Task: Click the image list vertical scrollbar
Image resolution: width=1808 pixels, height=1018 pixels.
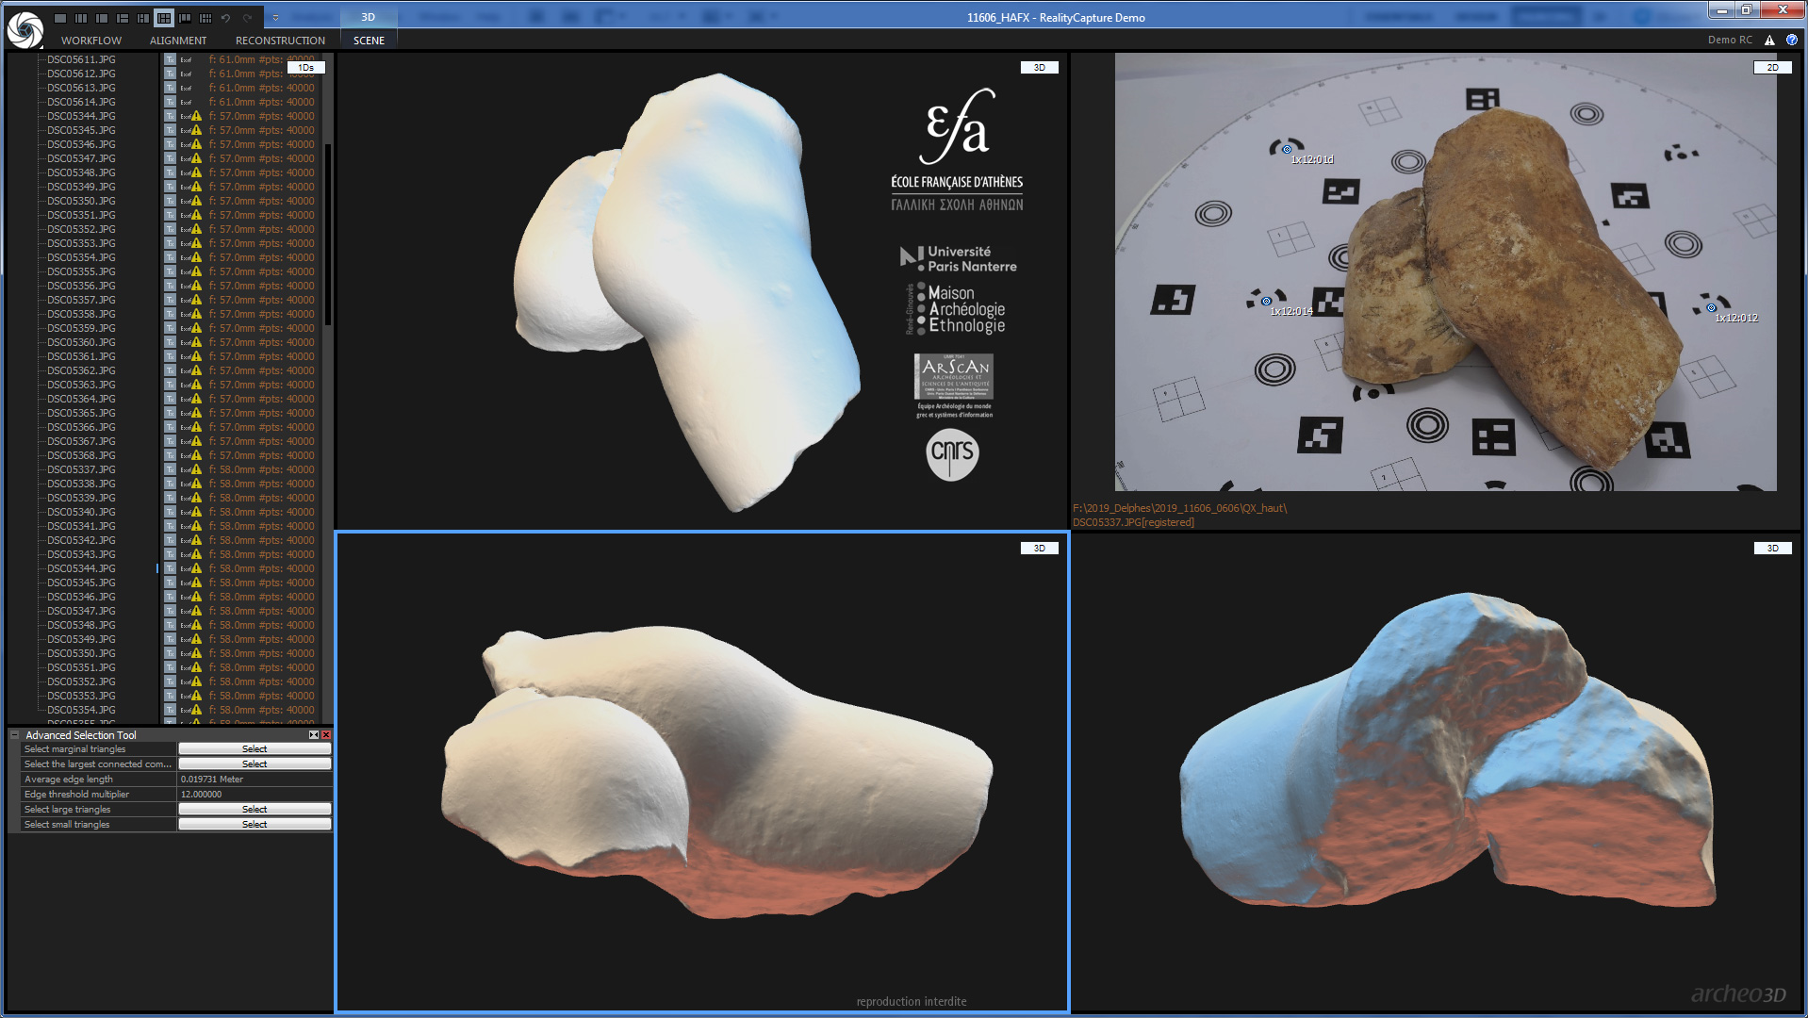Action: 328,236
